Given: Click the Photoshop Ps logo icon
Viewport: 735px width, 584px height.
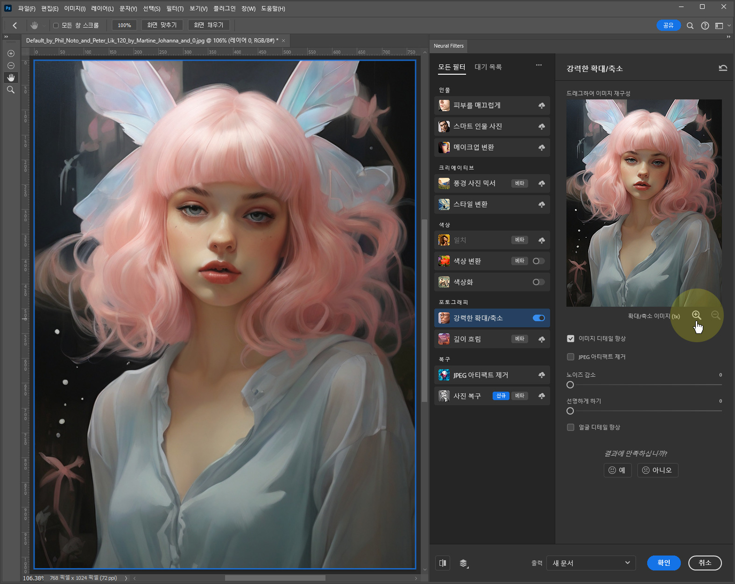Looking at the screenshot, I should coord(8,8).
